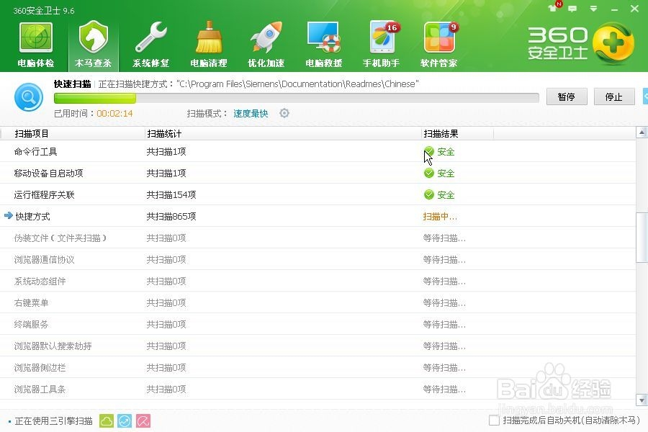The height and width of the screenshot is (432, 648).
Task: Open the main menu dropdown arrow in title bar
Action: pyautogui.click(x=593, y=9)
